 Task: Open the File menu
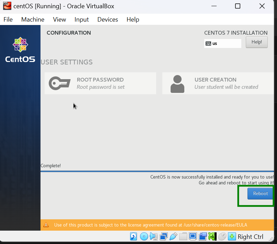click(8, 20)
